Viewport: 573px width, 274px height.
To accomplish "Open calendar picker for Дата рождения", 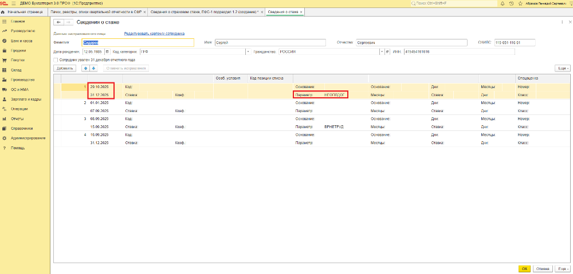I will (107, 52).
